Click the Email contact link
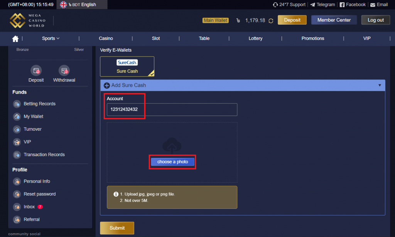395x237 pixels. (x=382, y=5)
